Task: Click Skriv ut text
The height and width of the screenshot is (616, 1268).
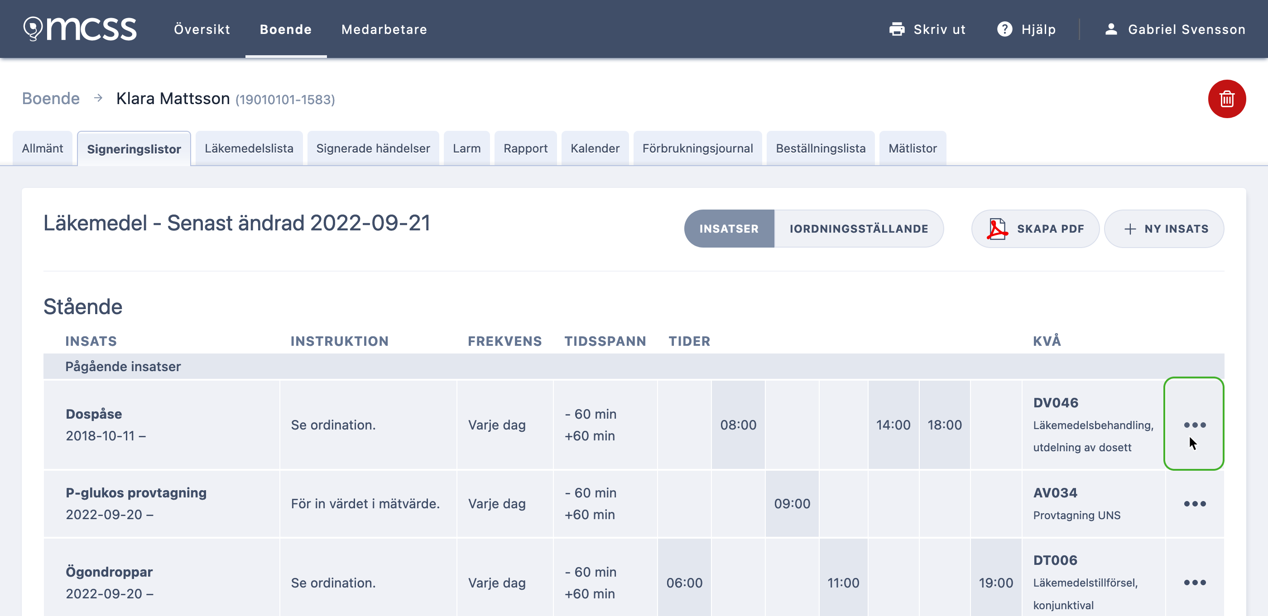Action: tap(939, 29)
